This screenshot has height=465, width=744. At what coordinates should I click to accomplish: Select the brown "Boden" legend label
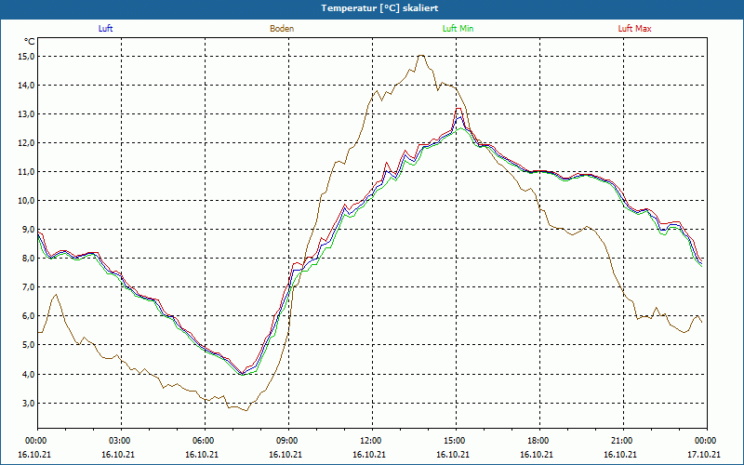pyautogui.click(x=282, y=29)
